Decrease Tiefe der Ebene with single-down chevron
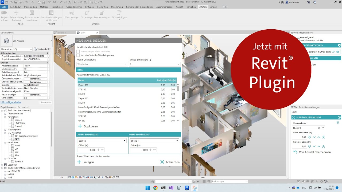The height and width of the screenshot is (192, 342). pos(314,146)
